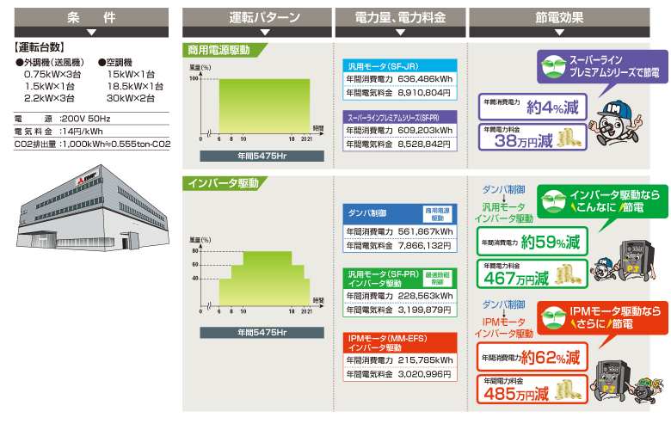The width and height of the screenshot is (671, 430).
Task: Click the 561,867kWh value
Action: click(425, 231)
